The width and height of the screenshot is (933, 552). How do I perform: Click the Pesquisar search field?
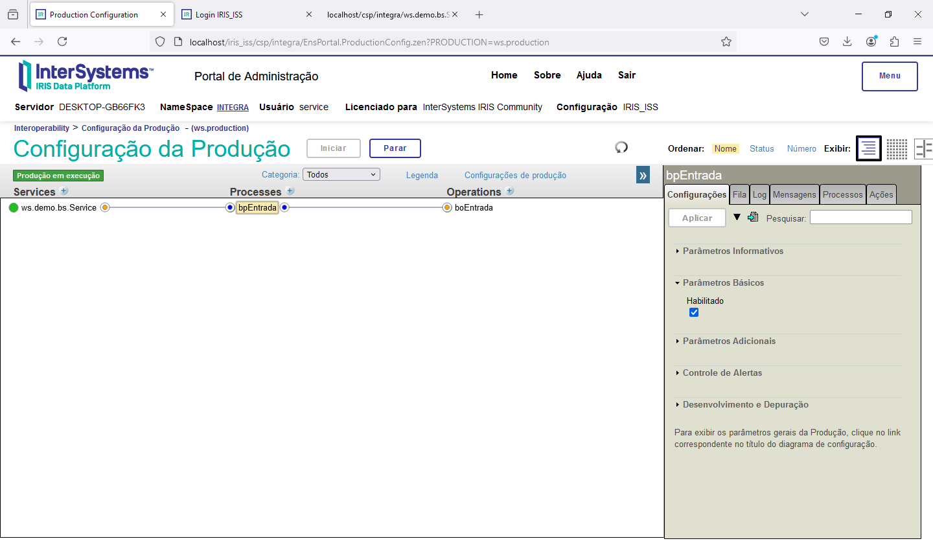click(860, 218)
